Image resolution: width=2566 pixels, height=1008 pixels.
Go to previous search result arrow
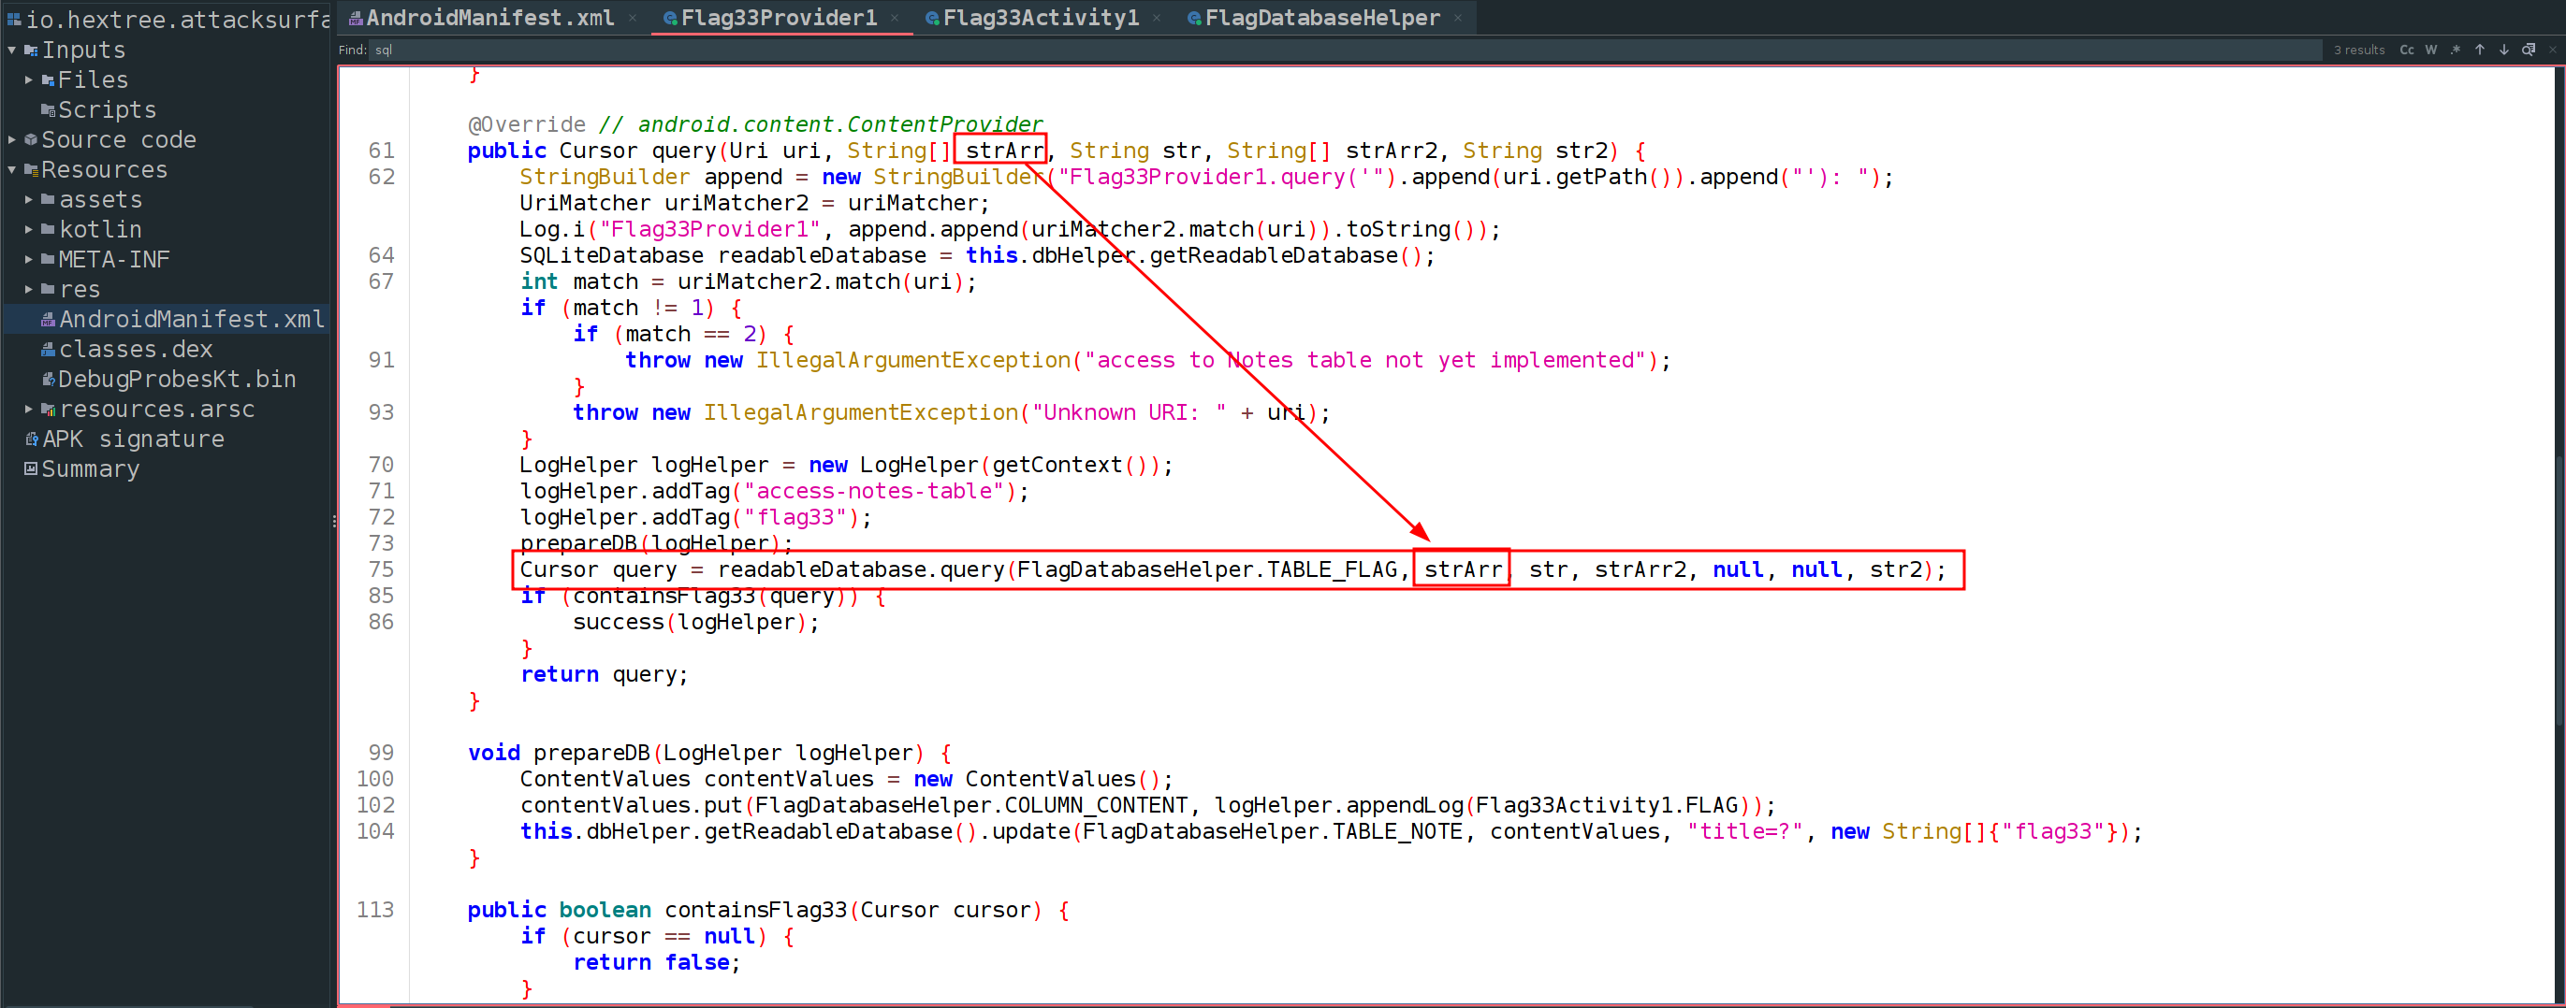[x=2479, y=50]
